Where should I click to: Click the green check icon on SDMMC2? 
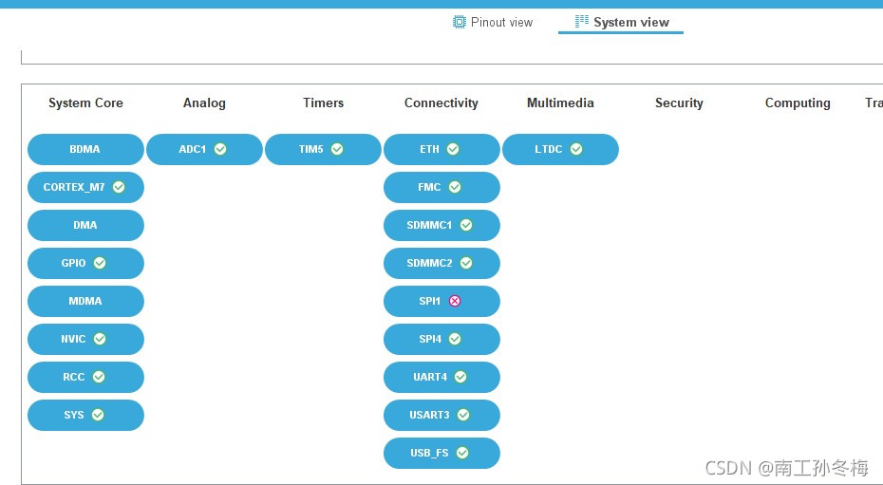[x=466, y=263]
